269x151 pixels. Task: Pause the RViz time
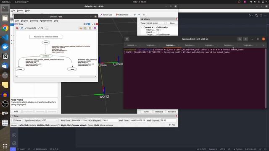[x=17, y=120]
